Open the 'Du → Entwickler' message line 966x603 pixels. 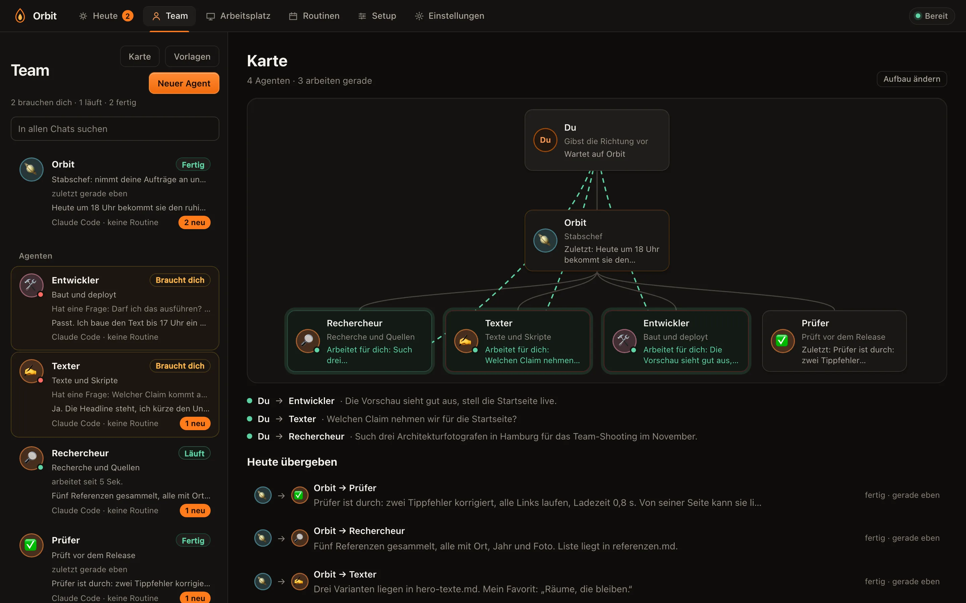[x=401, y=401]
